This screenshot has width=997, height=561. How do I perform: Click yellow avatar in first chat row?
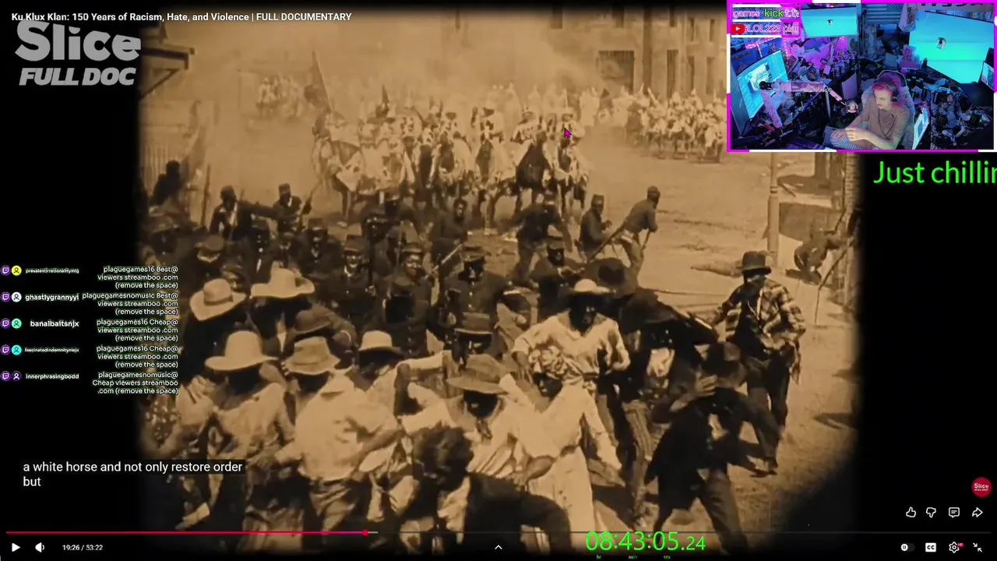click(x=16, y=270)
